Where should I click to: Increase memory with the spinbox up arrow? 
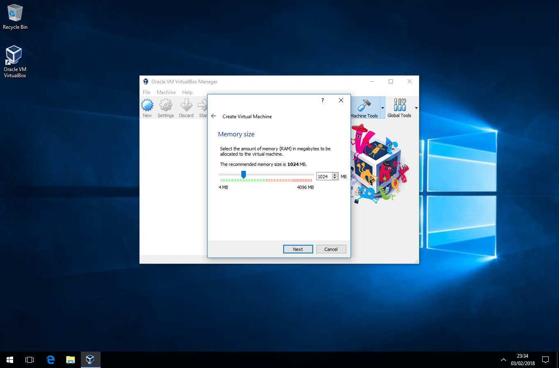point(335,175)
